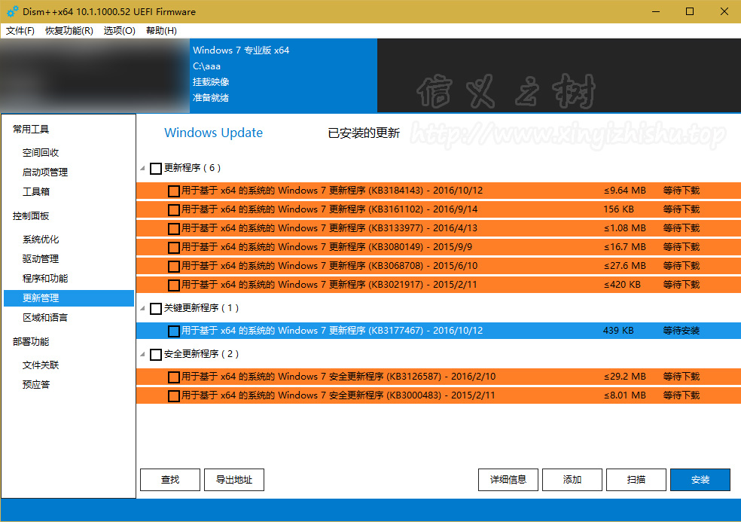Click the 安装 button to install updates

700,480
